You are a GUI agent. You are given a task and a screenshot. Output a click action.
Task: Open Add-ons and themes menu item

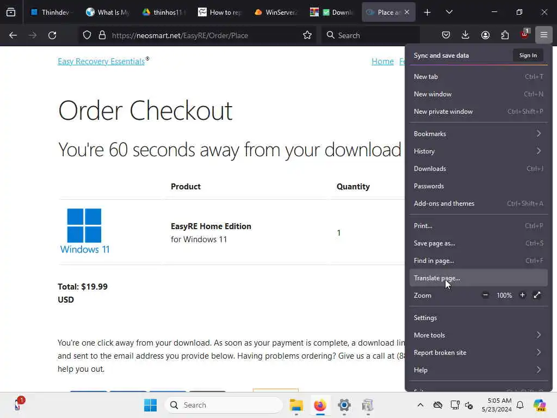click(478, 204)
